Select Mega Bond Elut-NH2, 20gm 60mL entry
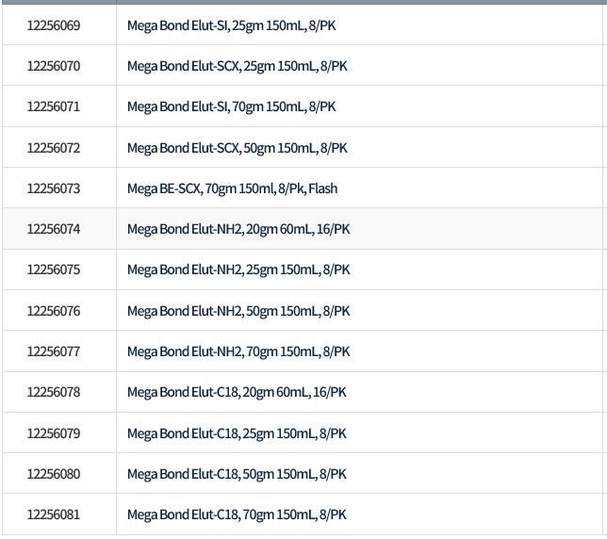Viewport: 607px width, 539px height. coord(238,229)
